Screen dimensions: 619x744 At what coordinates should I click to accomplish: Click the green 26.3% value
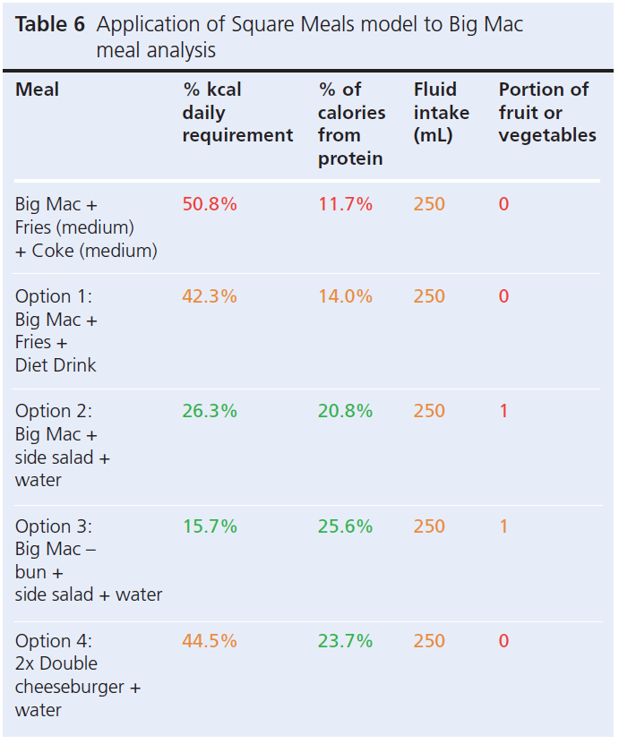210,411
